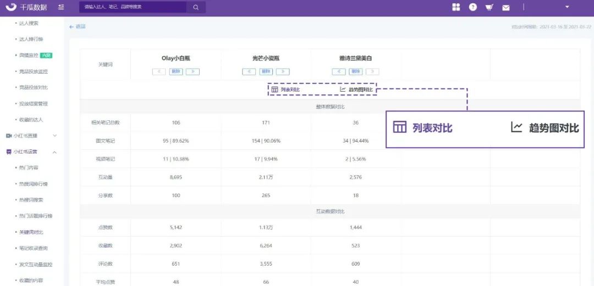Open the account dropdown caret in header
The height and width of the screenshot is (286, 594).
click(567, 7)
